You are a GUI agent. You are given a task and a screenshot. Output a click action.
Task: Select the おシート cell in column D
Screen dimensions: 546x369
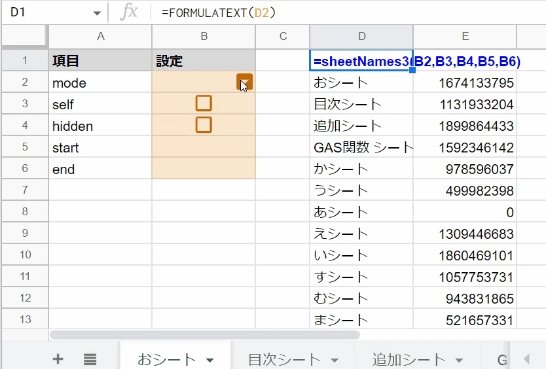[361, 82]
